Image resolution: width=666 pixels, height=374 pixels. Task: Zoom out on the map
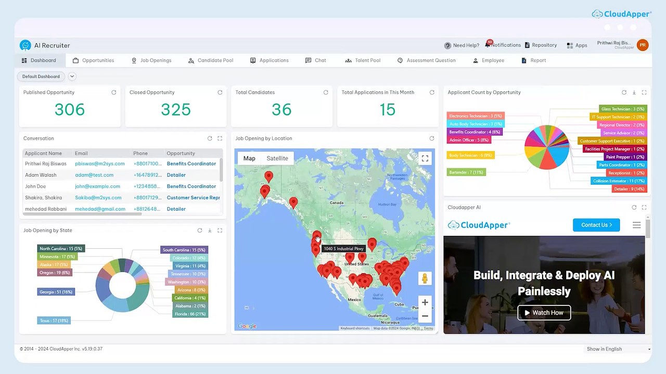click(425, 316)
